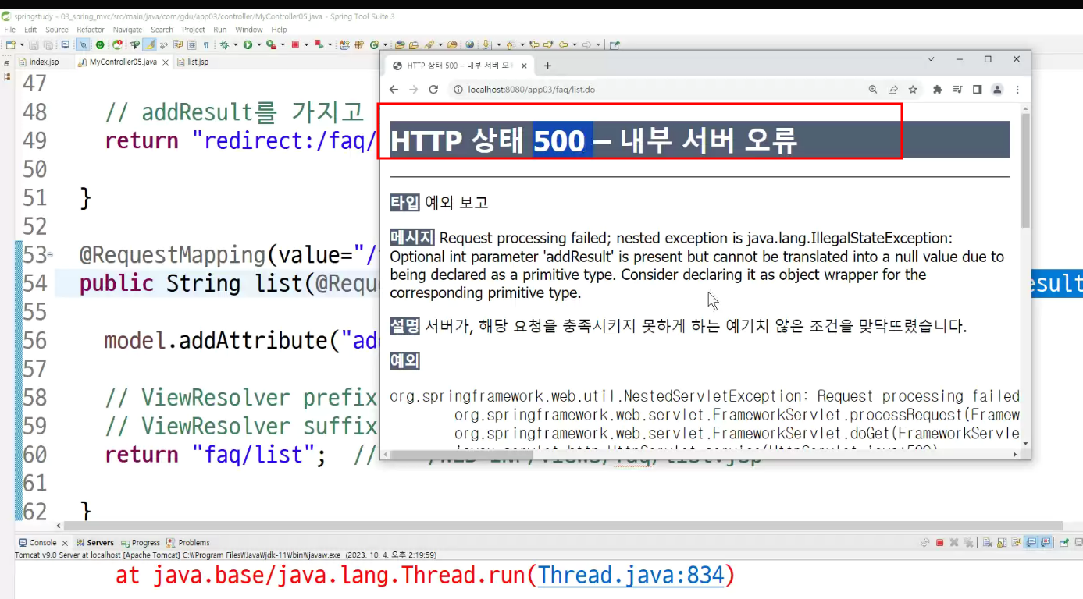This screenshot has width=1083, height=599.
Task: Click the Remove Launch icon in Console toolbar
Action: pos(954,542)
